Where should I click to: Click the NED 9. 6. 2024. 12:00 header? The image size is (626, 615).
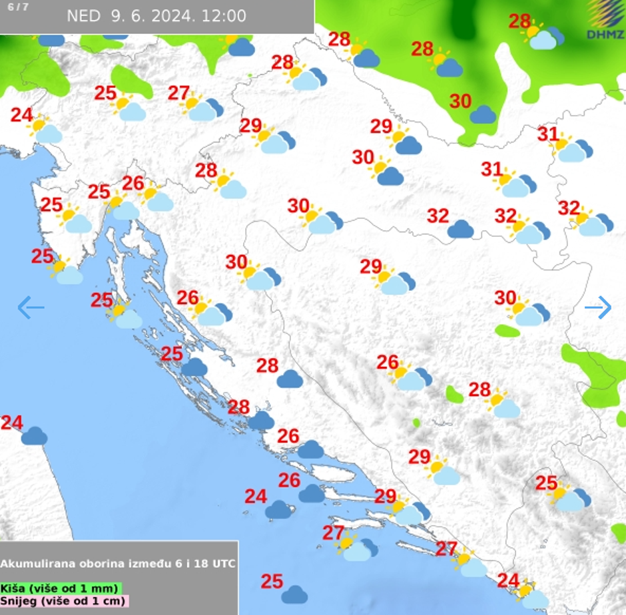(x=156, y=16)
